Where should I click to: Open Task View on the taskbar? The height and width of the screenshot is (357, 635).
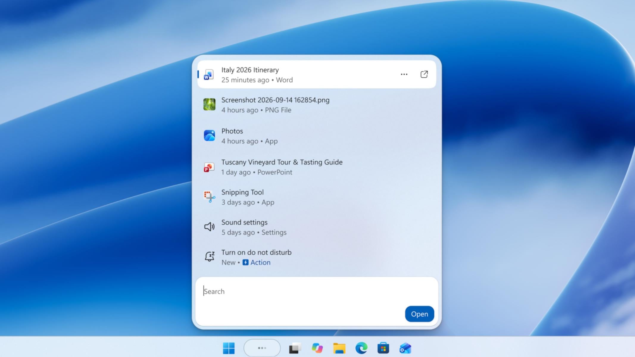tap(295, 348)
